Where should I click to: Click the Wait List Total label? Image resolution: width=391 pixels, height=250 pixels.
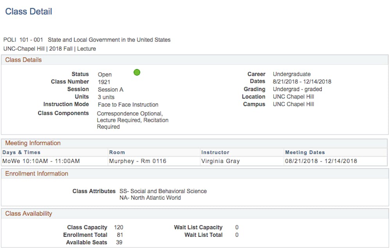[203, 235]
